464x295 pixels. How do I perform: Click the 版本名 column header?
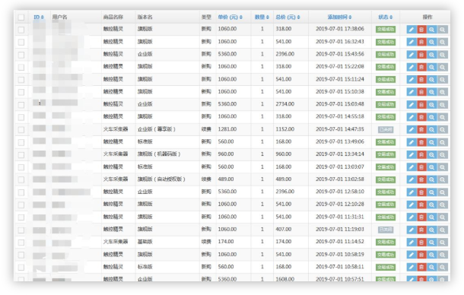click(145, 17)
